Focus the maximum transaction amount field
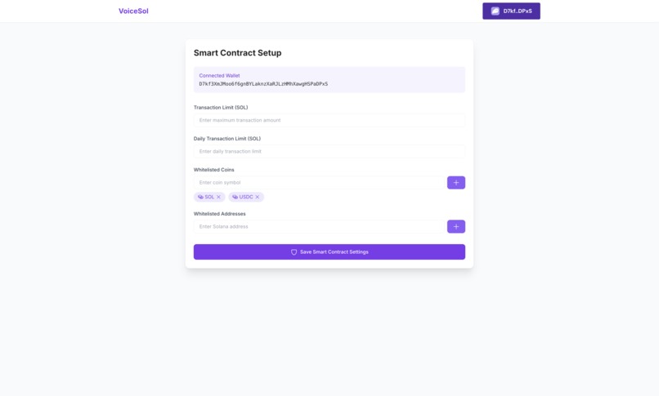 [329, 120]
